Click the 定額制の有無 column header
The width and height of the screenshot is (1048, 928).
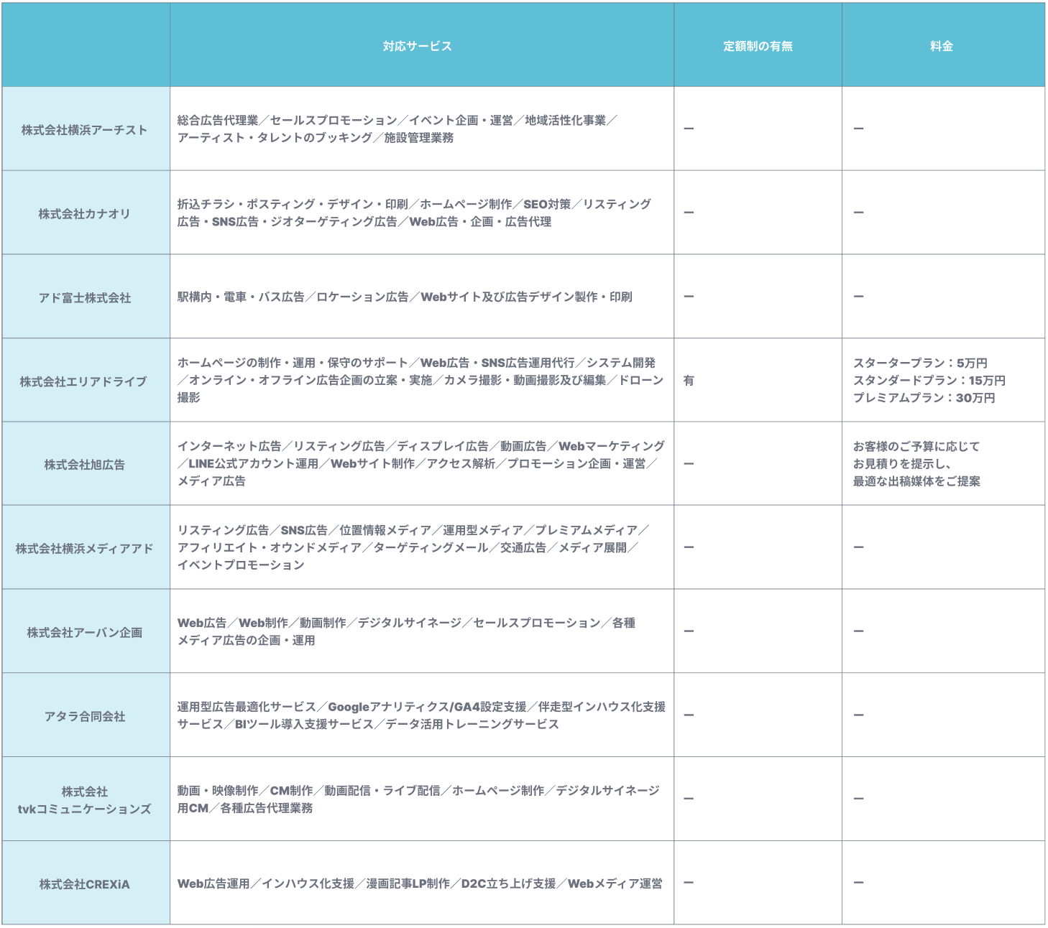coord(758,46)
